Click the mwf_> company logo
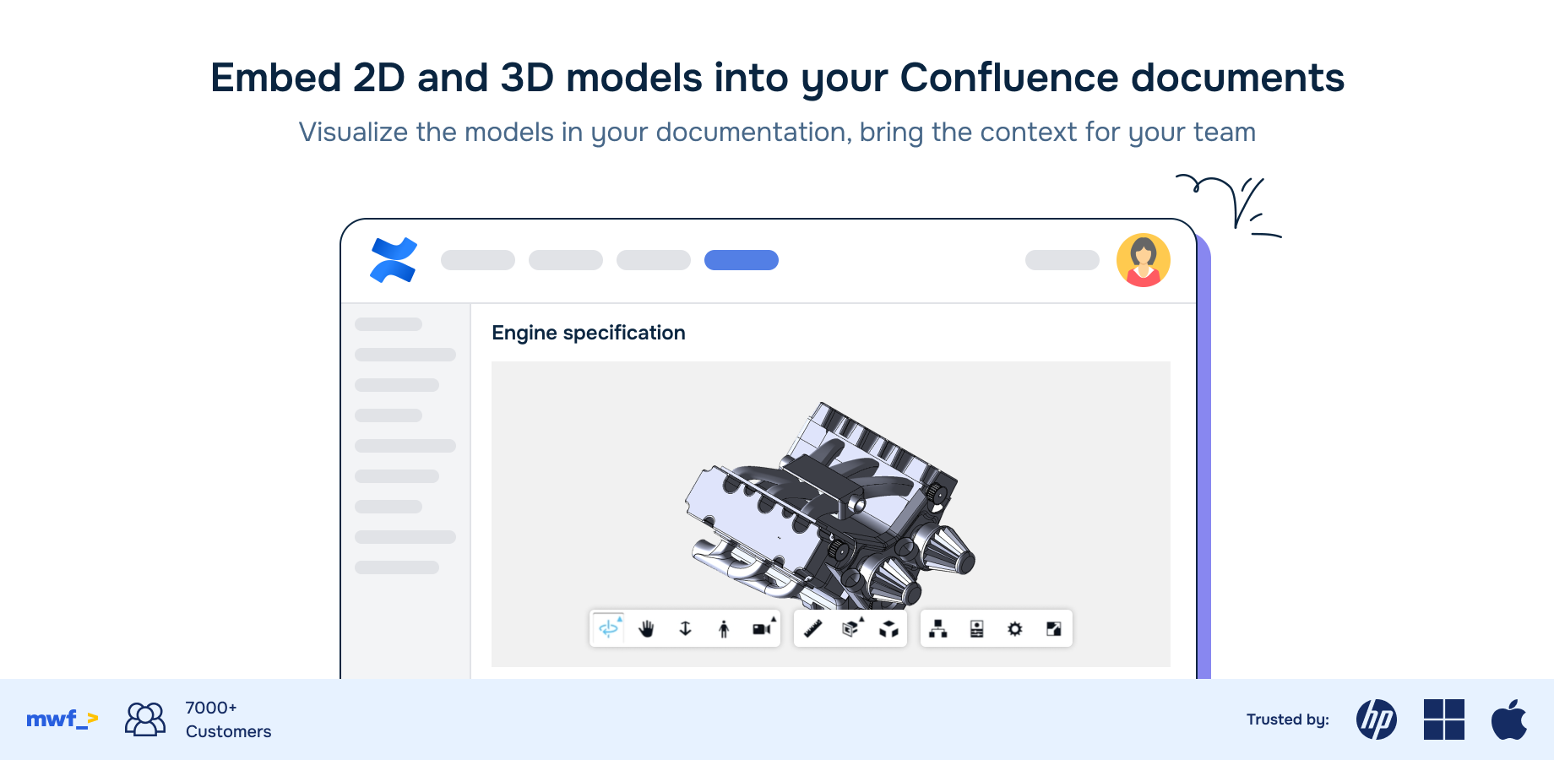The width and height of the screenshot is (1554, 760). point(62,719)
